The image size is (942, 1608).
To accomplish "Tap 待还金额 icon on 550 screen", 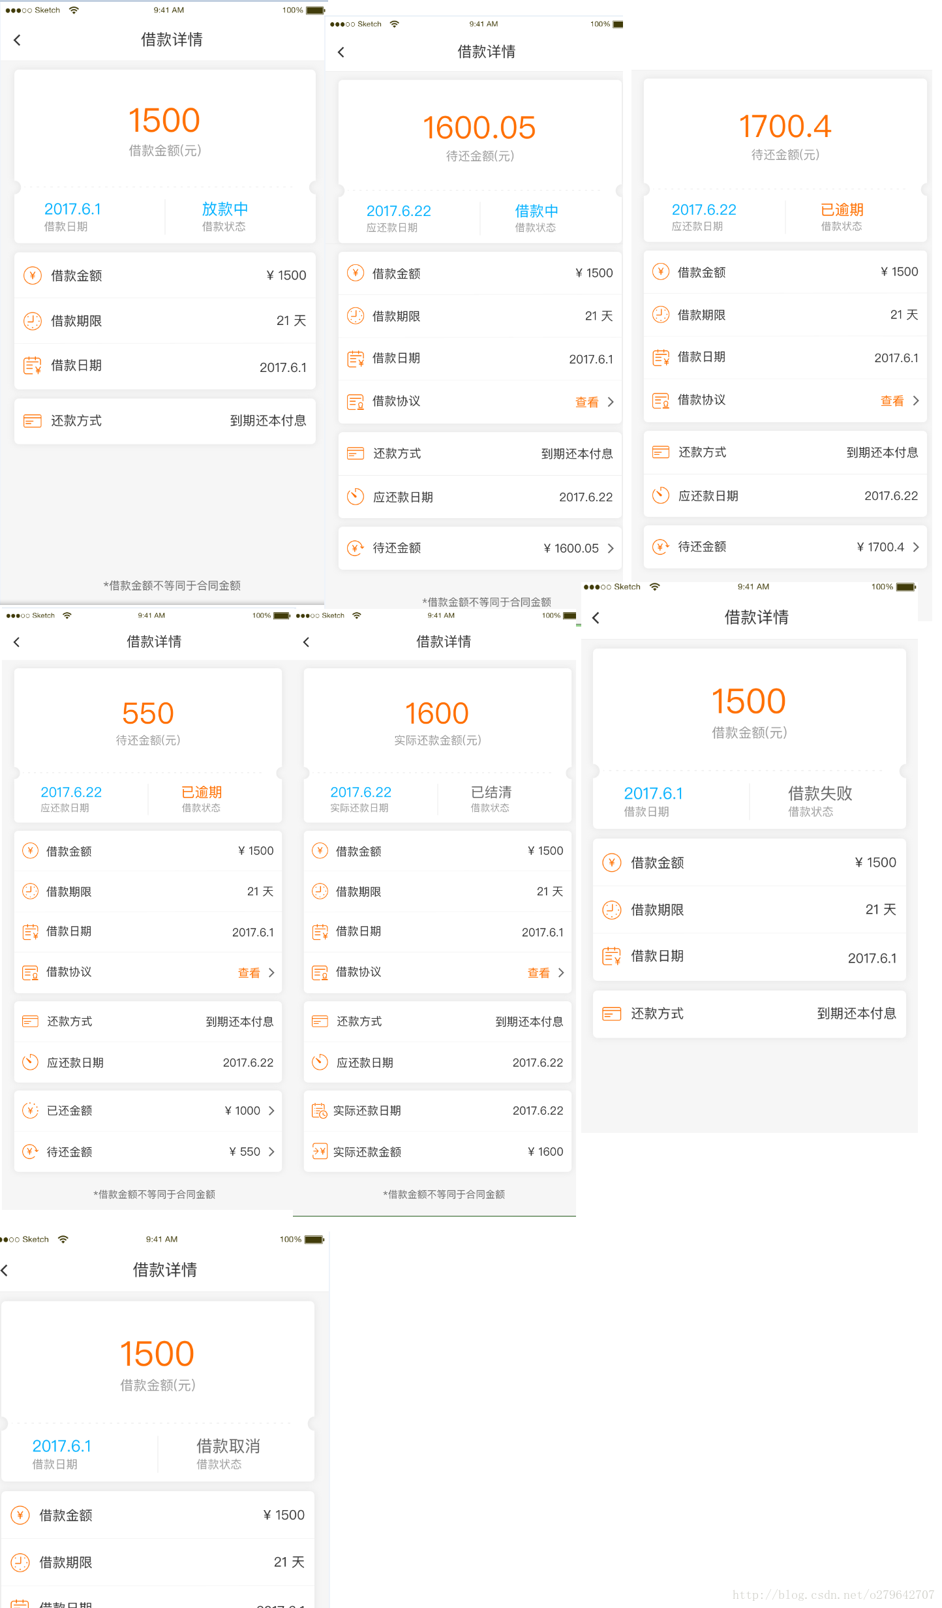I will (x=30, y=1151).
